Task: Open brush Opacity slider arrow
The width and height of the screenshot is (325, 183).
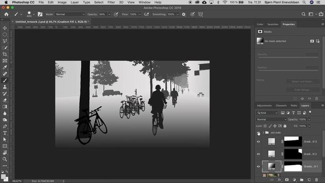Action: tap(109, 15)
